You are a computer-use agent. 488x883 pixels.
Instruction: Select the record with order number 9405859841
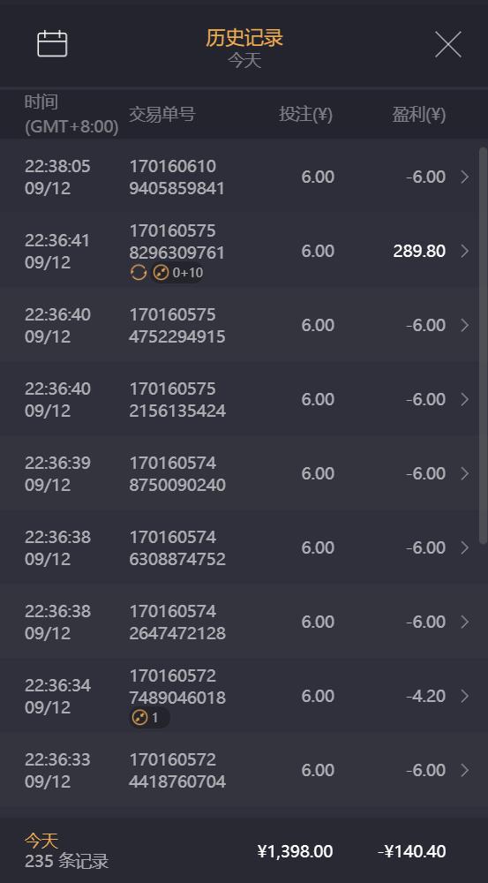244,177
